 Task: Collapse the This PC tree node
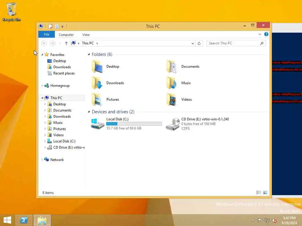pos(42,98)
